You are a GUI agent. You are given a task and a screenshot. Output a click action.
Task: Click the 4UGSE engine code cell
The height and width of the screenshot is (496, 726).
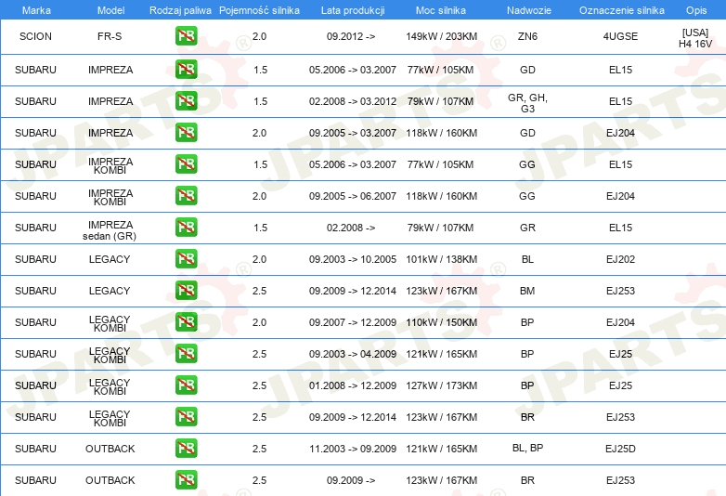pos(620,36)
